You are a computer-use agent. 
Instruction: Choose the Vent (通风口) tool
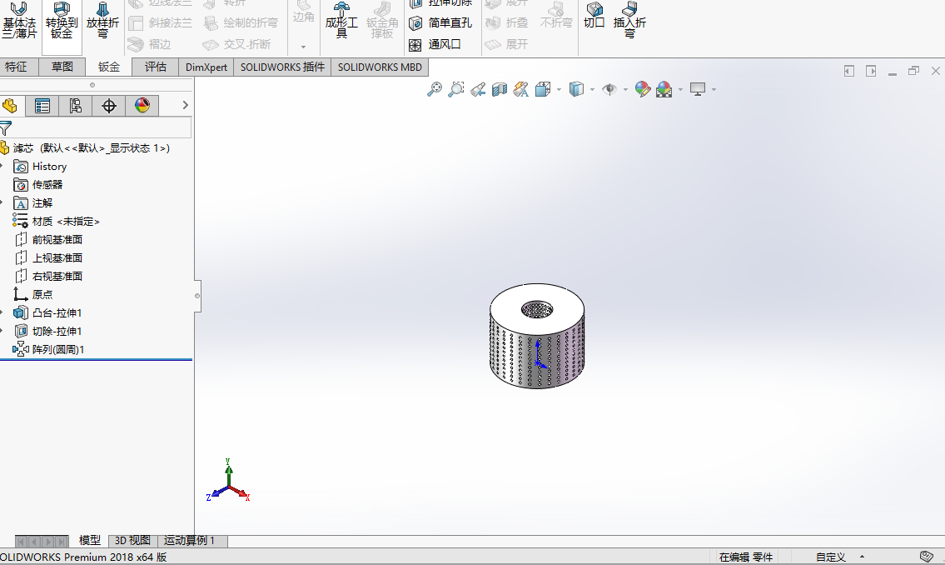[435, 45]
